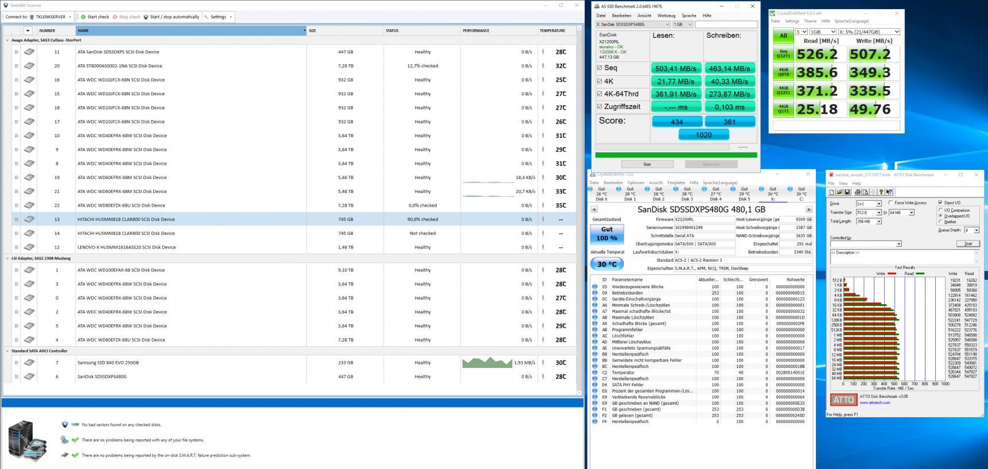Image resolution: width=988 pixels, height=469 pixels.
Task: Click the Print Preview icon in ATTO toolbar
Action: point(865,192)
